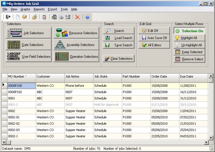Toggle Auto Save Off
Image resolution: width=215 pixels, height=152 pixels.
(x=154, y=38)
